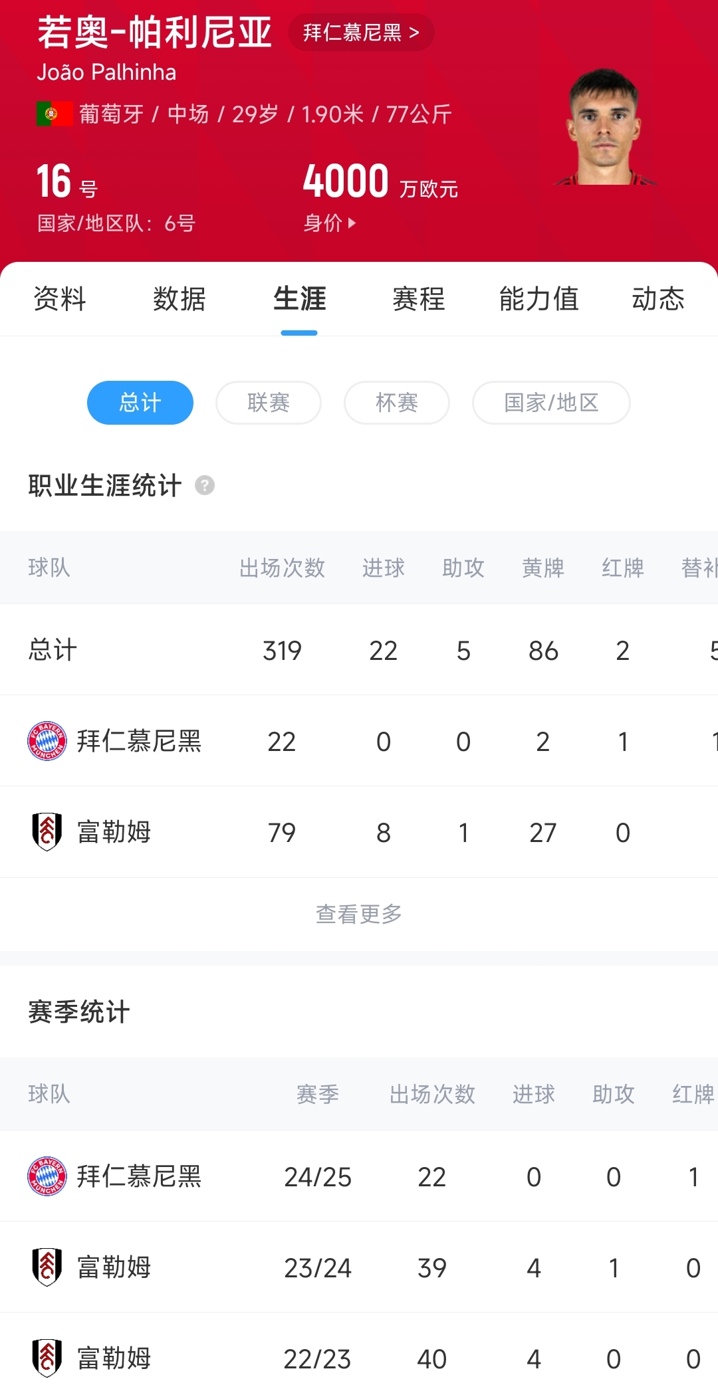Select the 国家/地区 filter pill

551,403
